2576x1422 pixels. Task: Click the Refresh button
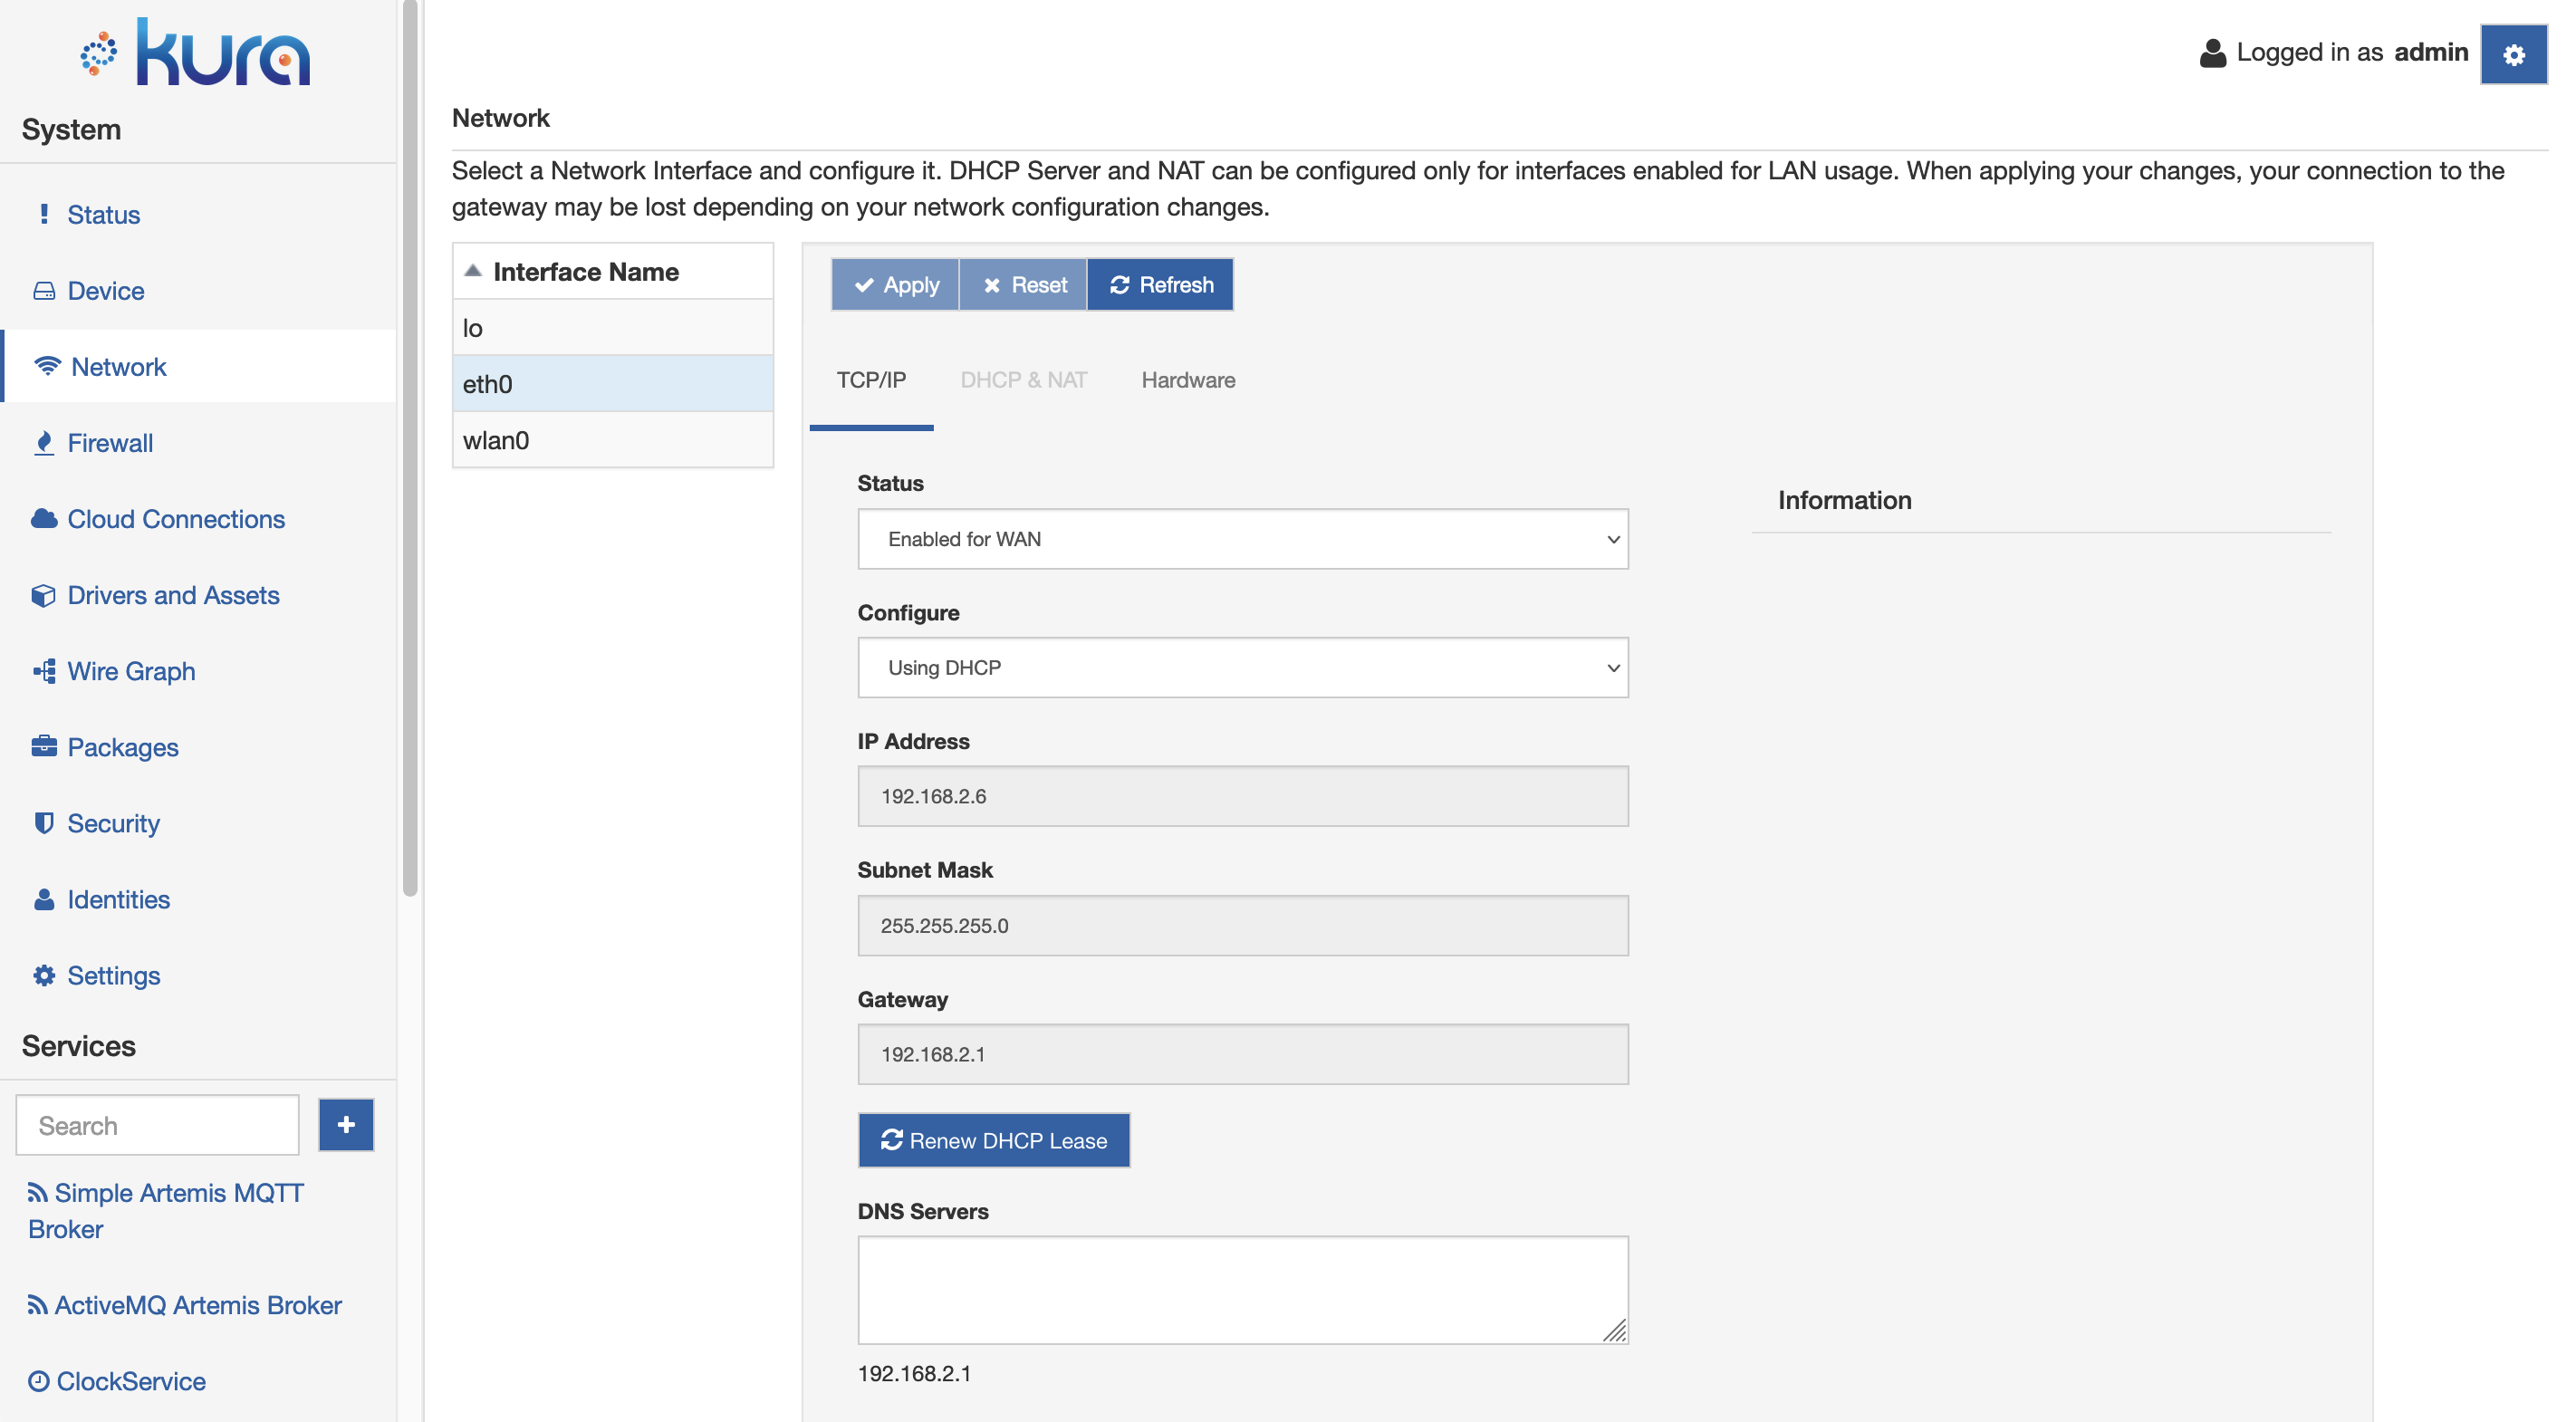(1161, 283)
